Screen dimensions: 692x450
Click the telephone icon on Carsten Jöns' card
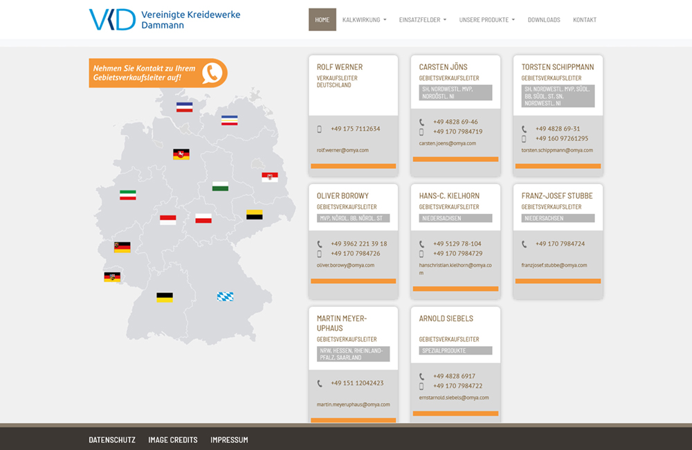[x=423, y=123]
